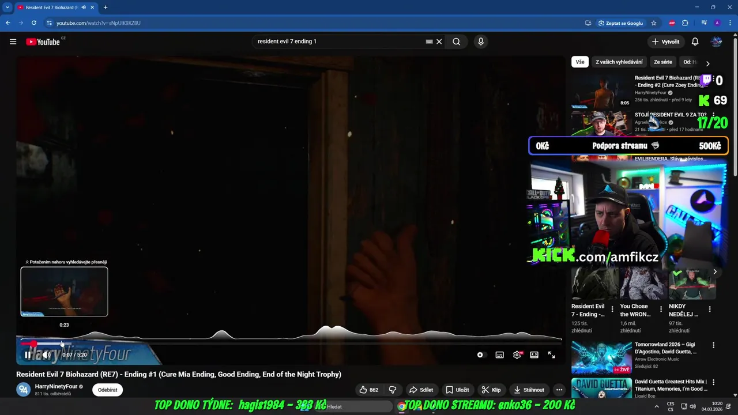The width and height of the screenshot is (738, 415).
Task: Open HarryNinetyFour channel name link
Action: click(56, 386)
